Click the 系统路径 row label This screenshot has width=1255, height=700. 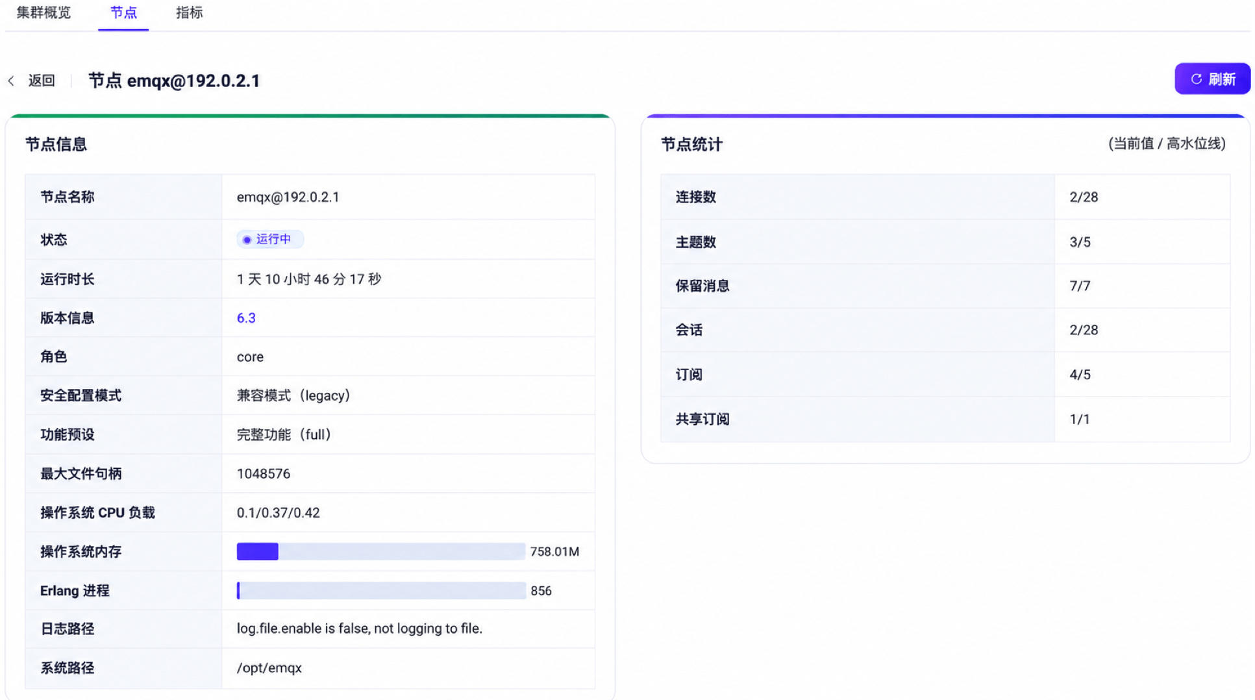tap(68, 668)
